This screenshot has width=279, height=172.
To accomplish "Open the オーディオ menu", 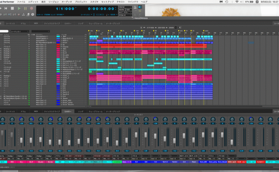I will (66, 2).
